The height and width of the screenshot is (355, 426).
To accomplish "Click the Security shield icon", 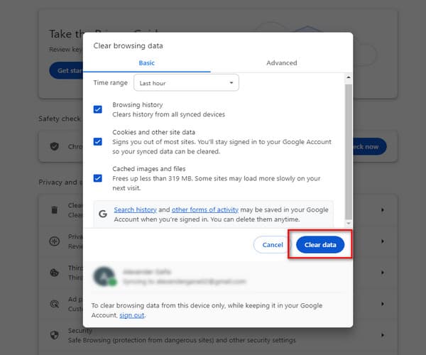I will coord(55,334).
